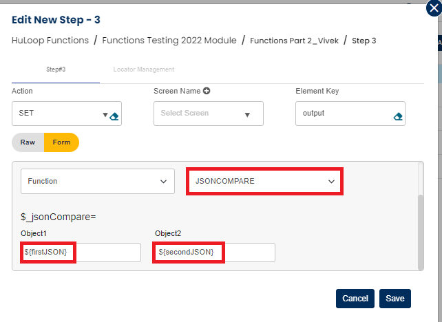Save the step
442x322 pixels.
point(394,298)
